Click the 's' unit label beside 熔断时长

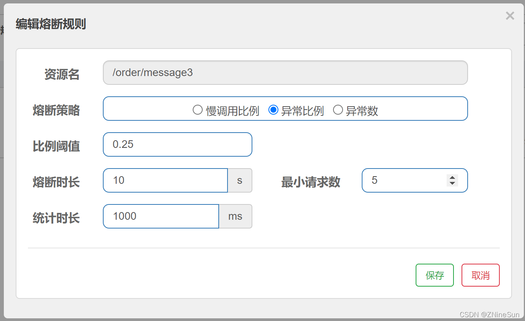(240, 180)
